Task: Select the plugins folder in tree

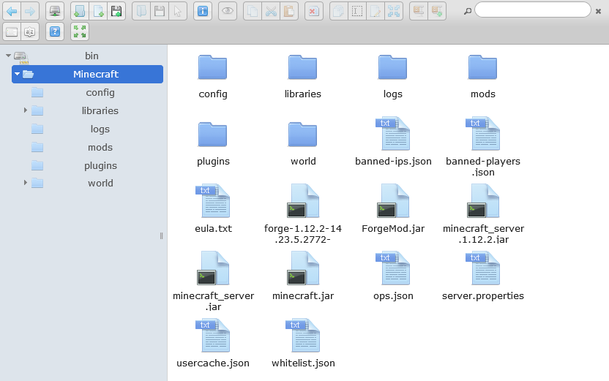Action: coord(100,165)
